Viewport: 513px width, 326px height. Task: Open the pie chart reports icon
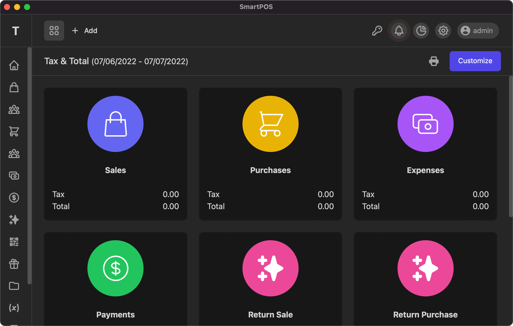[421, 31]
